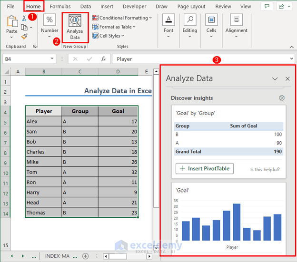Open the Name Box dropdown arrow
297x262 pixels.
(x=52, y=58)
